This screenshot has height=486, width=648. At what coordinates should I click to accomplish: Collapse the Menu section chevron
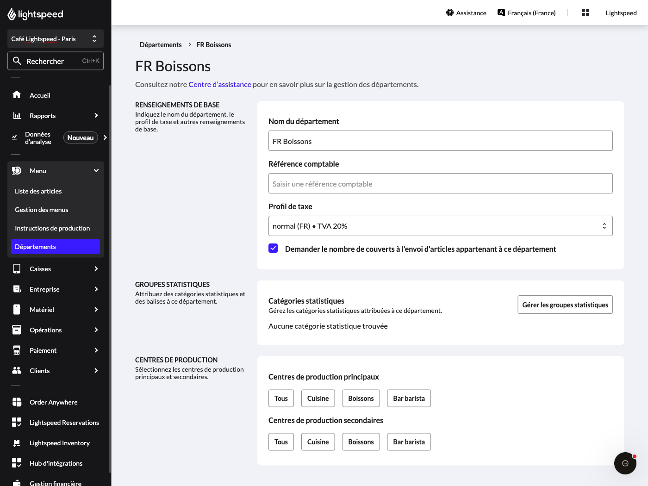click(x=96, y=170)
